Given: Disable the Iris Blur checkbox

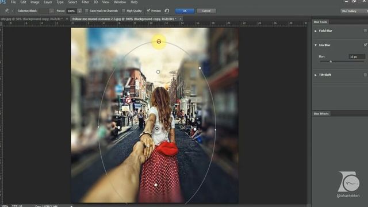Looking at the screenshot, I should tap(366, 45).
